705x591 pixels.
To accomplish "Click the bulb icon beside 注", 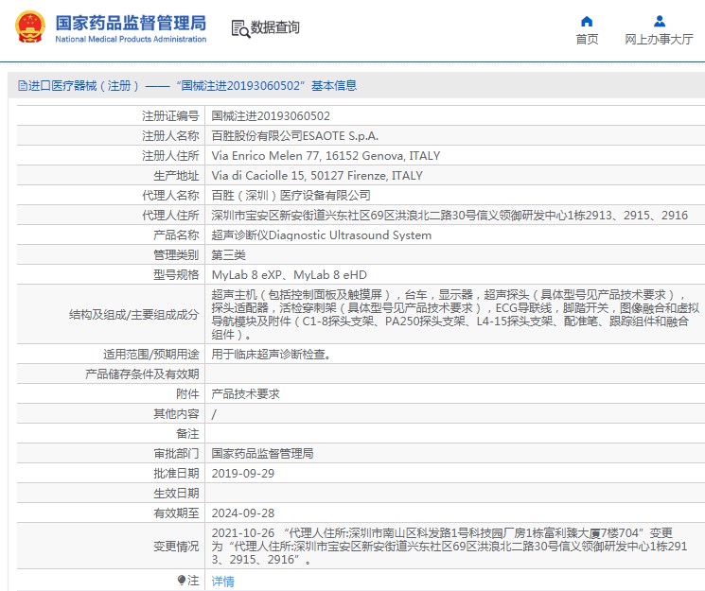I will [x=182, y=580].
